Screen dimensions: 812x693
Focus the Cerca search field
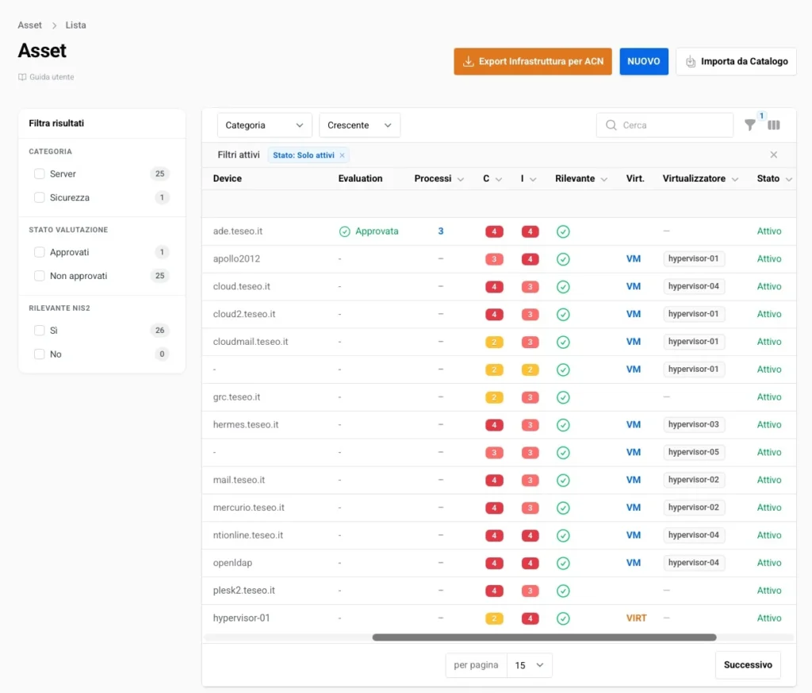click(x=665, y=125)
